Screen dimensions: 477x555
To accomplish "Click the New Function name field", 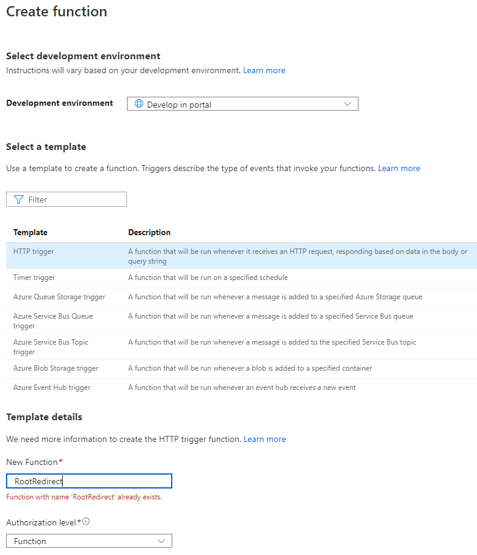I will tap(89, 481).
